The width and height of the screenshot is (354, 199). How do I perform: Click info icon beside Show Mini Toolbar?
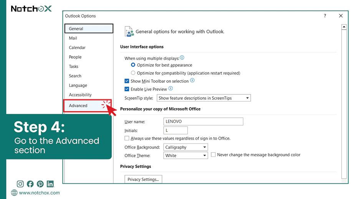pos(192,81)
